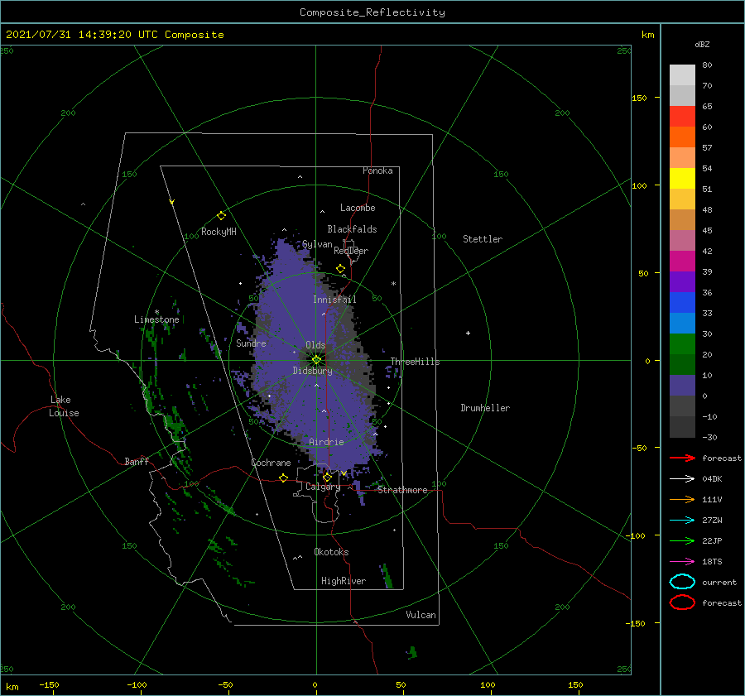745x696 pixels.
Task: Click the yellow diamond marker near RedDeer
Action: click(x=341, y=269)
